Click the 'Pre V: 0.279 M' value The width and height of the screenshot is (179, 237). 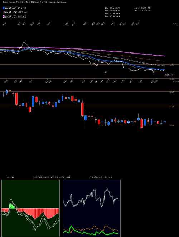[142, 11]
